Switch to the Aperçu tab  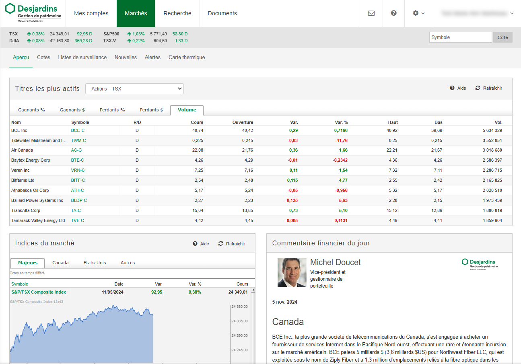[21, 58]
